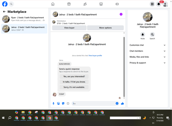Click the More options button
172x126 pixels.
pos(105,28)
